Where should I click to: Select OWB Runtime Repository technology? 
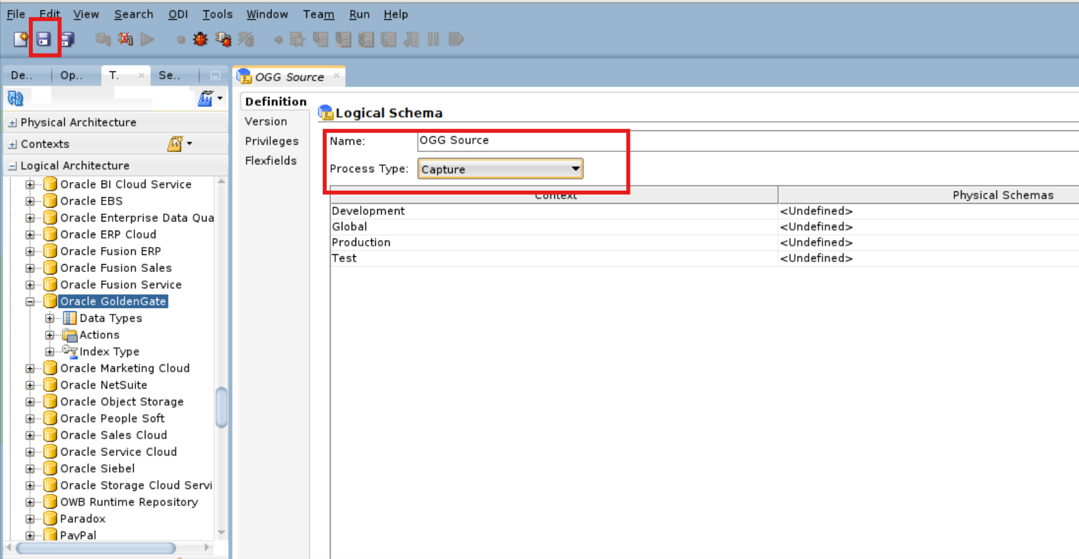[129, 502]
